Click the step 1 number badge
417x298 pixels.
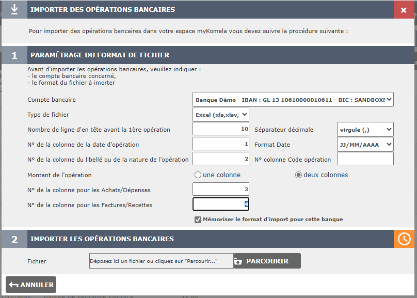pos(14,55)
